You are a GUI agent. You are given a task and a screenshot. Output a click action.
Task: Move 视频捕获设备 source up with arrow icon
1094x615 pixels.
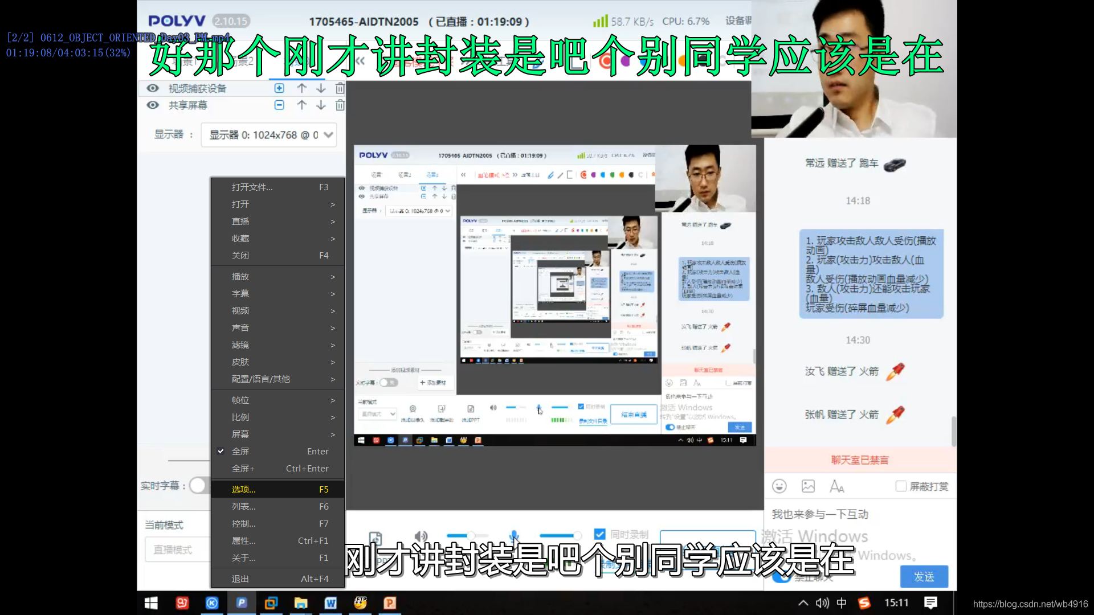pyautogui.click(x=302, y=88)
